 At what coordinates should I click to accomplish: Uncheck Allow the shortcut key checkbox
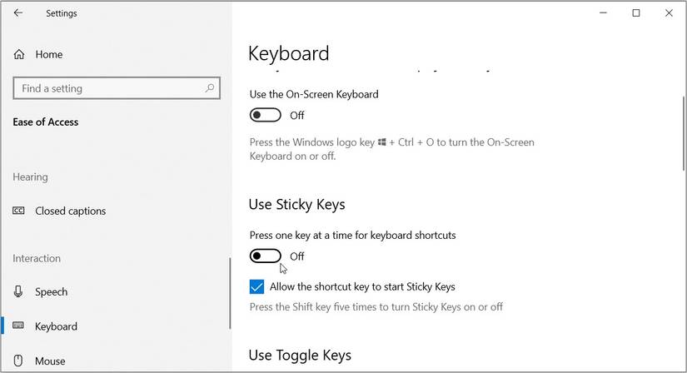click(x=256, y=287)
